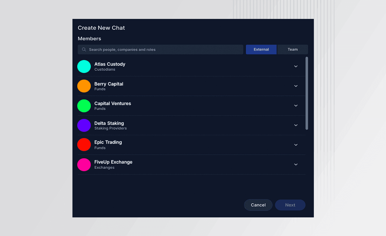
Task: Click the FiveUp Exchange pink avatar
Action: coord(84,165)
